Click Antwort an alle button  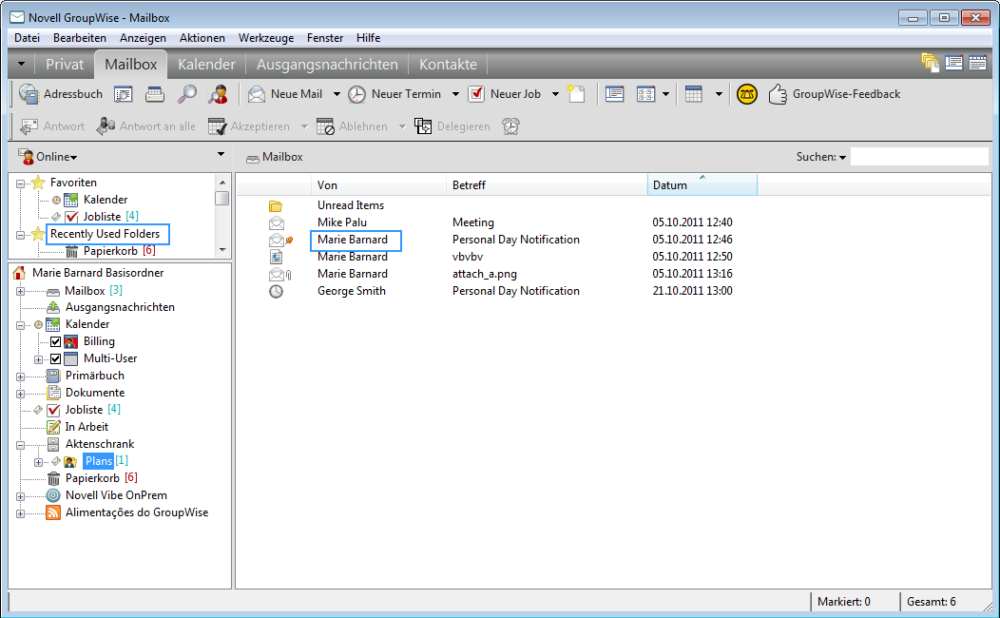(146, 126)
